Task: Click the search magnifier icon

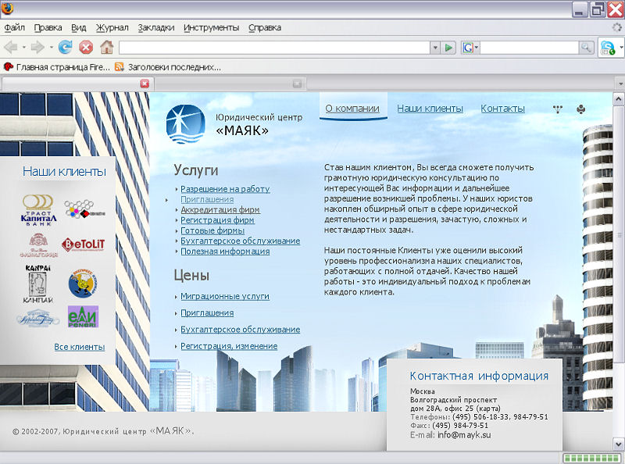Action: point(586,48)
